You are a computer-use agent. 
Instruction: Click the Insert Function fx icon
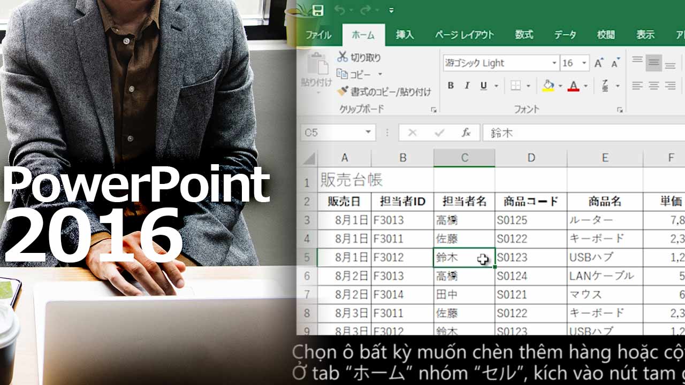pos(466,133)
